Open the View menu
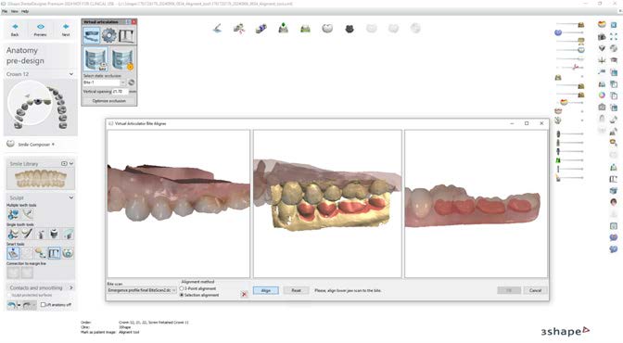This screenshot has height=343, width=623. click(x=14, y=11)
